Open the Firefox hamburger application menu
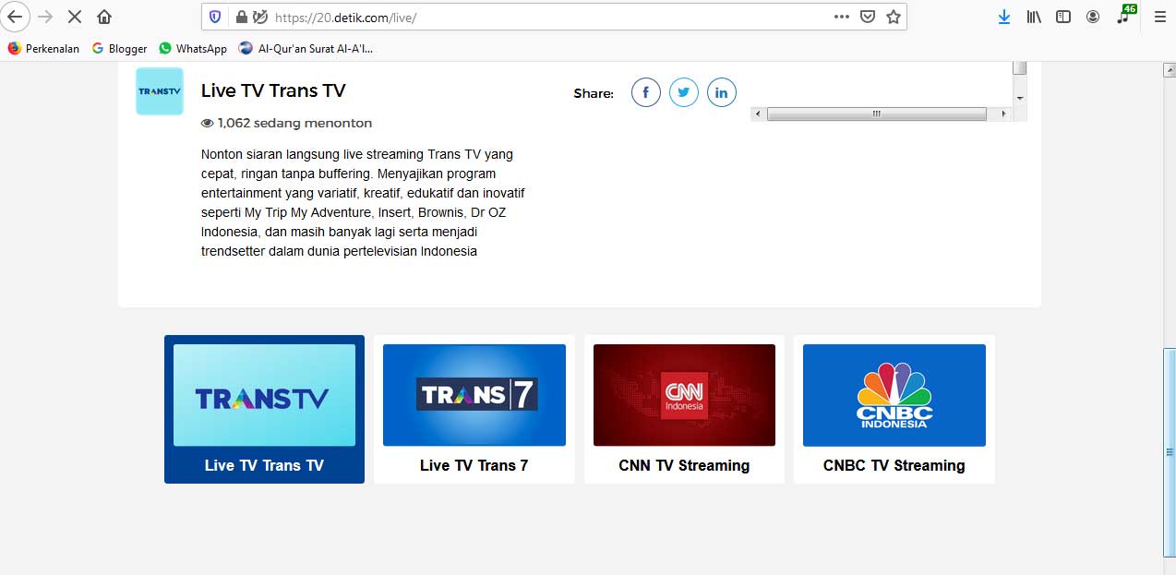The image size is (1176, 575). click(1159, 17)
